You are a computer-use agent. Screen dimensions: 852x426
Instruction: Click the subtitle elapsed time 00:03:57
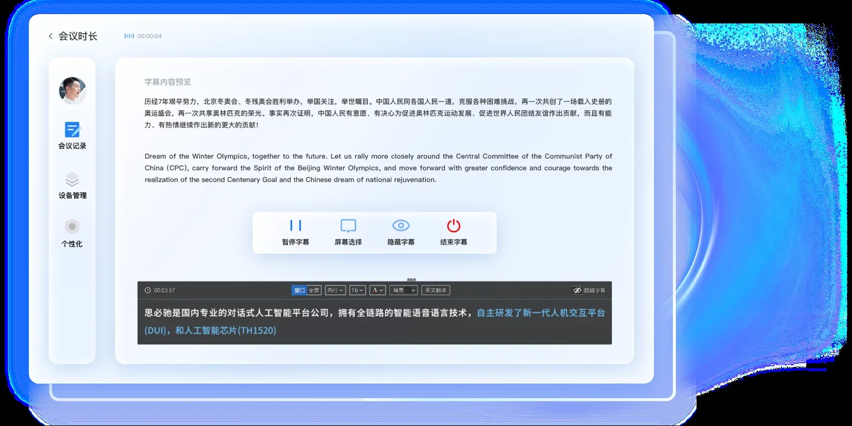pyautogui.click(x=165, y=290)
